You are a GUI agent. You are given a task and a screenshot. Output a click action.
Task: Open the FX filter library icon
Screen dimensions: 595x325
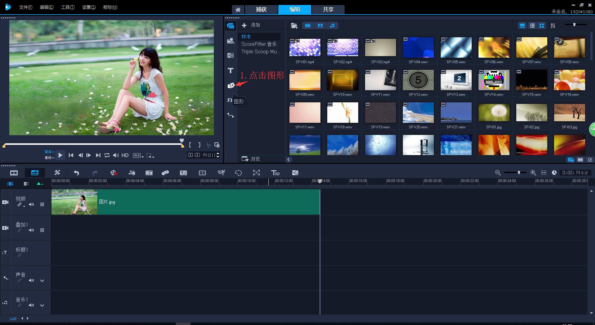point(230,100)
